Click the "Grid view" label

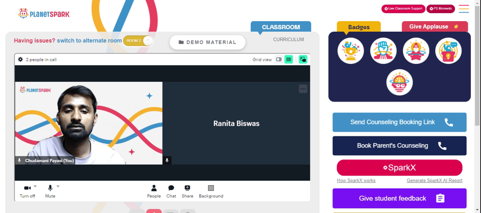262,59
